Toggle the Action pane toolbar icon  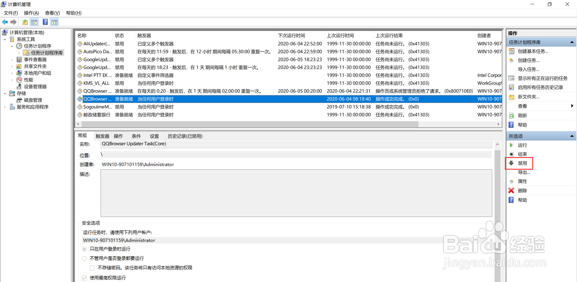[x=54, y=22]
